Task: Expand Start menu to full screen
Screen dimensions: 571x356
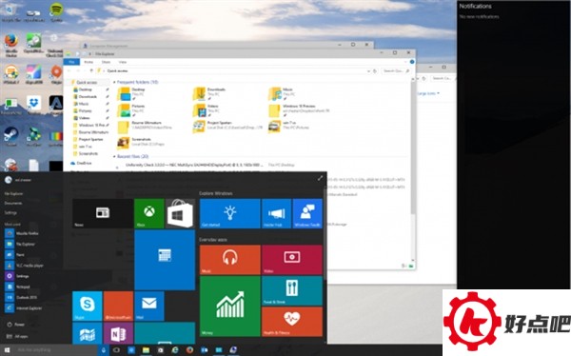Action: [x=320, y=178]
